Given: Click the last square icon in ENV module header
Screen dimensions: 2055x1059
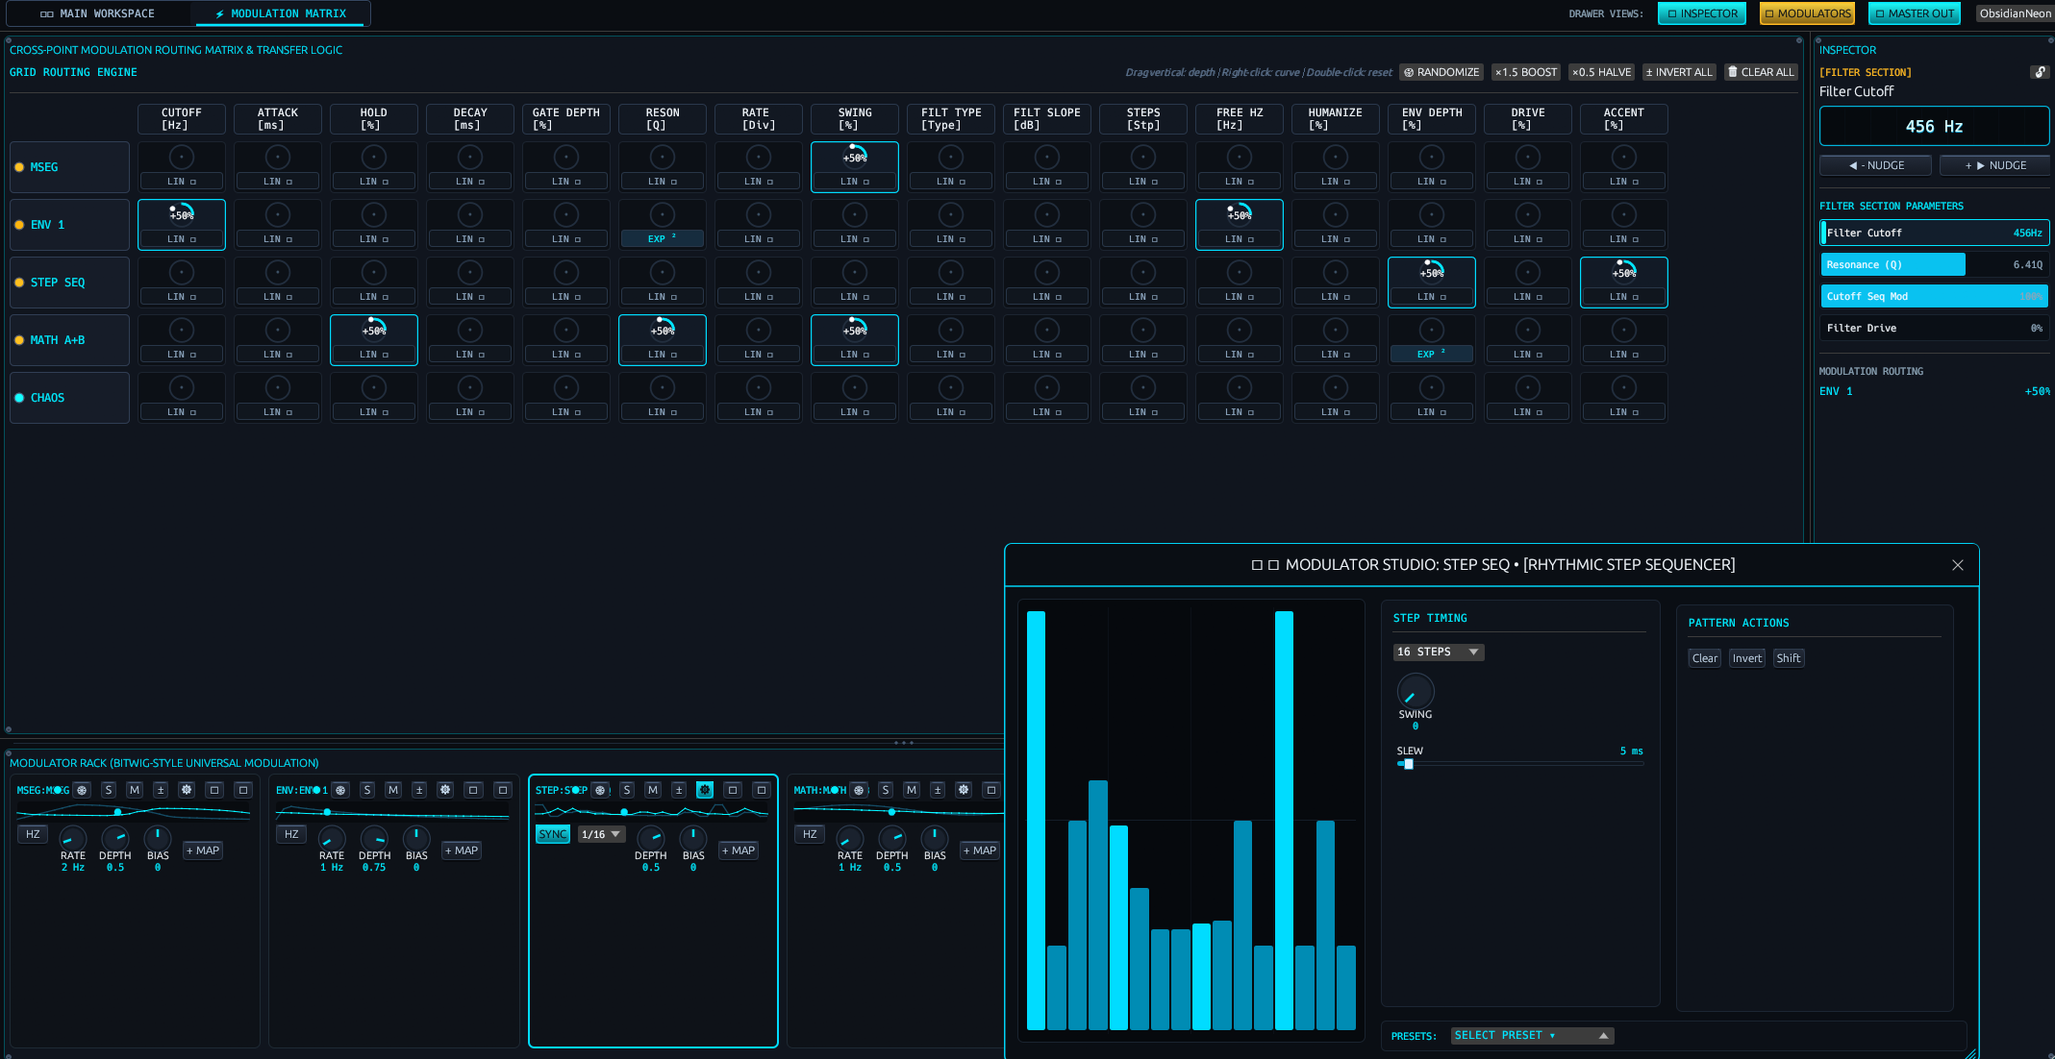Looking at the screenshot, I should click(503, 790).
